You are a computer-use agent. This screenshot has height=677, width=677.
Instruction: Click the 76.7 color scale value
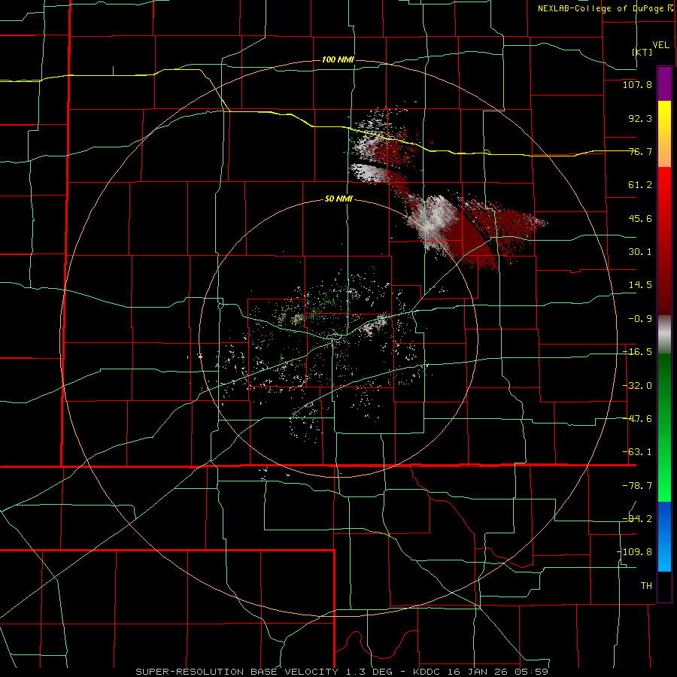[x=640, y=151]
